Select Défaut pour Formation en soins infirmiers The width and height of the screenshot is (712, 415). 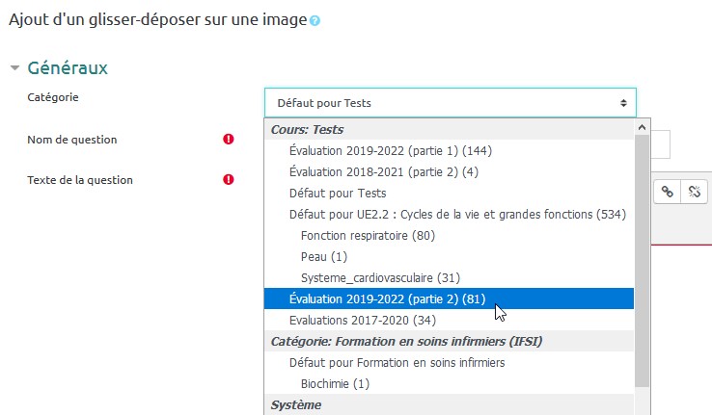(397, 362)
